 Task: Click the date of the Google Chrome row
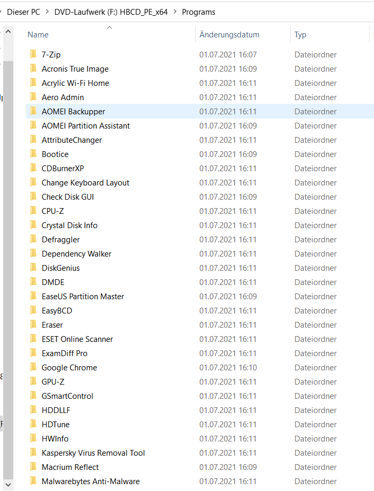coord(228,367)
